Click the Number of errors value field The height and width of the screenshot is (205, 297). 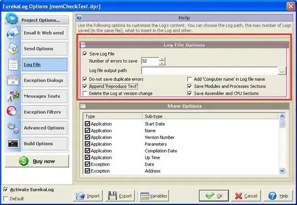point(150,61)
